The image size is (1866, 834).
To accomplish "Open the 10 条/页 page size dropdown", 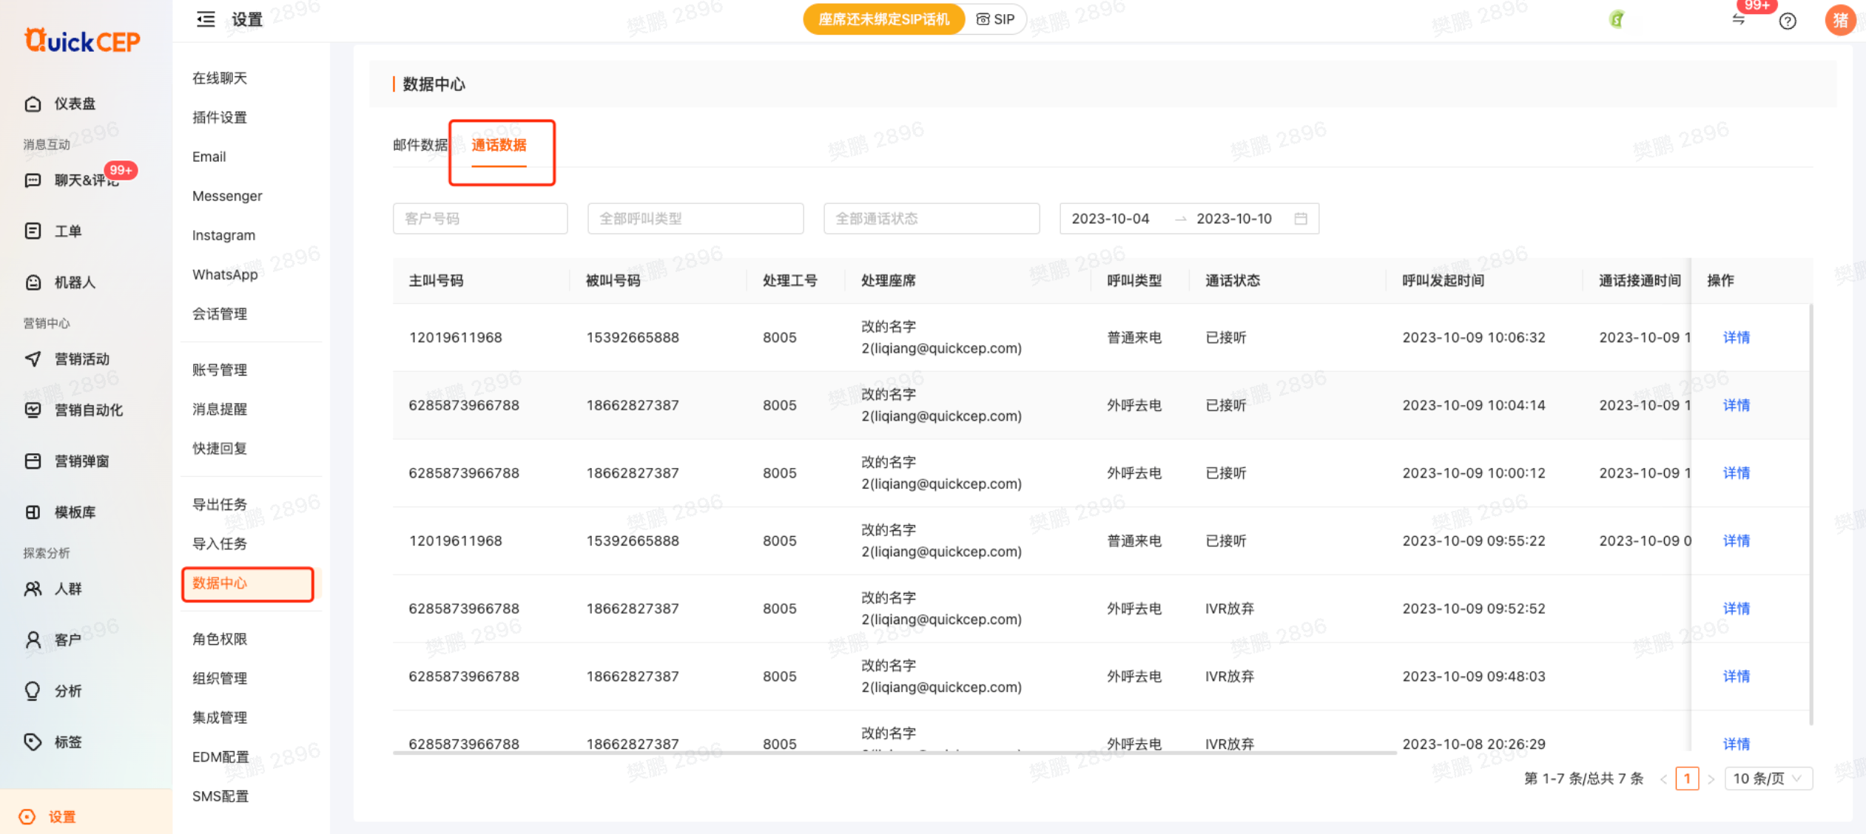I will point(1768,779).
